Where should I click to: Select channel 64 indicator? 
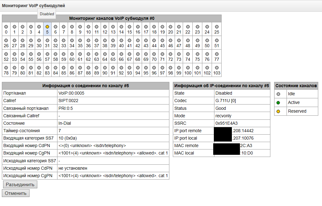[105, 54]
